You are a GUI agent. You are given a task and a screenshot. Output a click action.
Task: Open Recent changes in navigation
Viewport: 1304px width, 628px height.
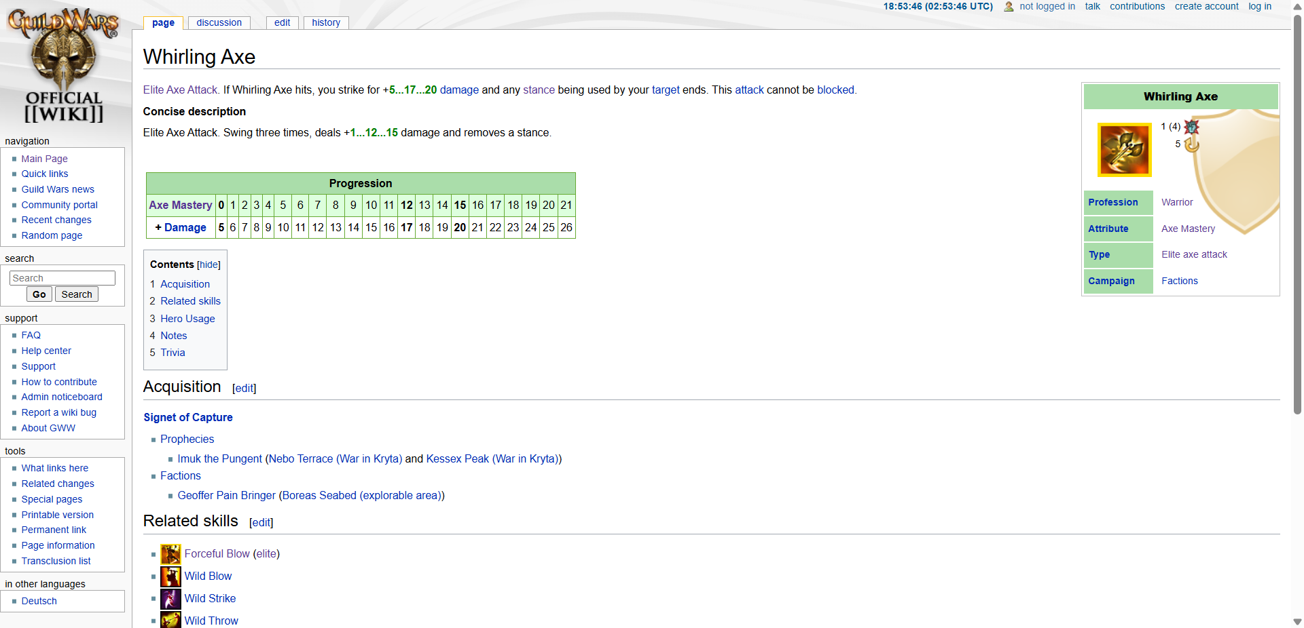(56, 220)
